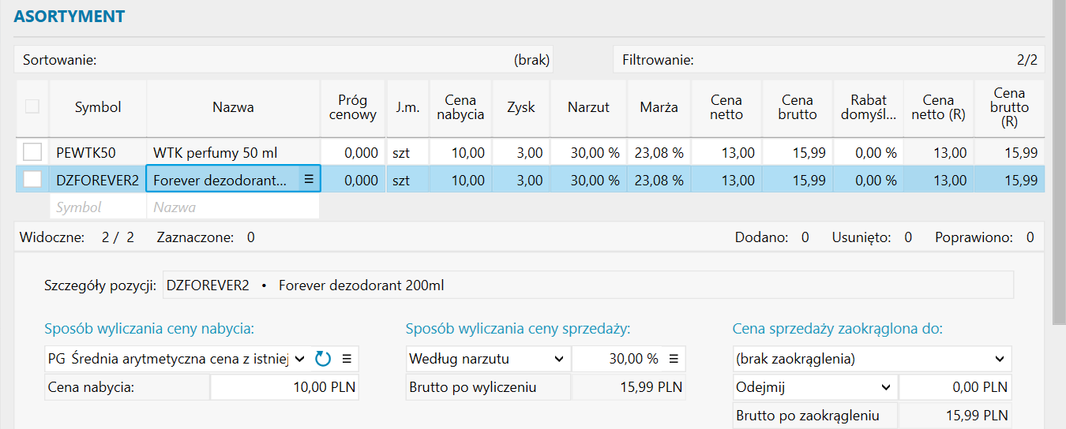
Task: Sort by the Symbol column header
Action: coord(98,107)
